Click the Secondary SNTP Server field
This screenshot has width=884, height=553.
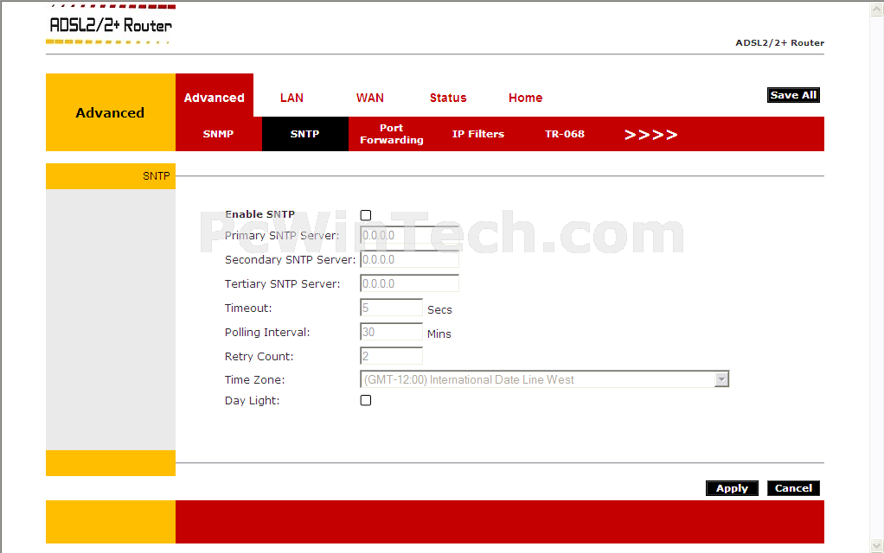tap(409, 259)
